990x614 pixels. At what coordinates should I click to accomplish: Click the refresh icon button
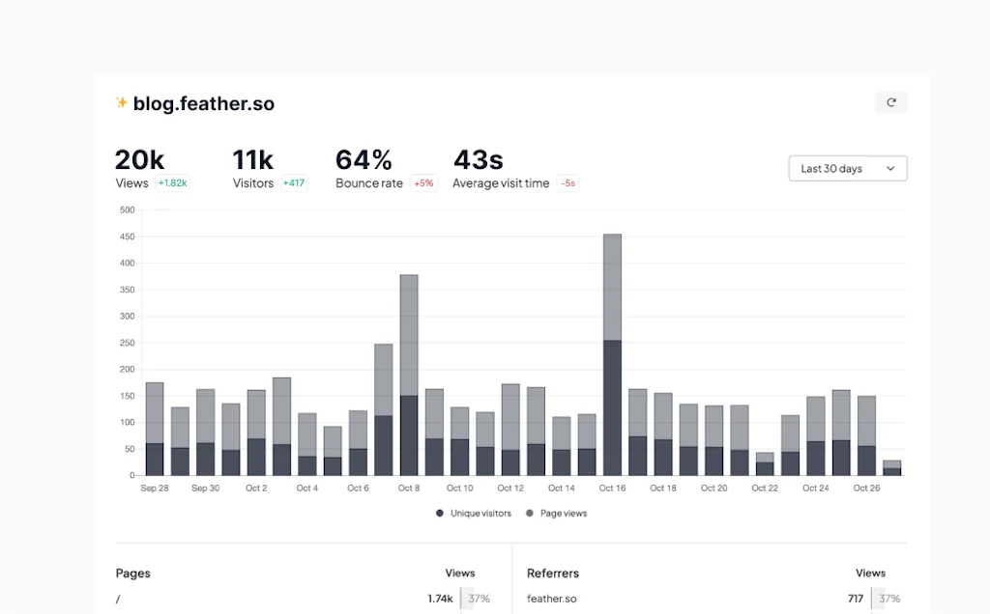(890, 102)
